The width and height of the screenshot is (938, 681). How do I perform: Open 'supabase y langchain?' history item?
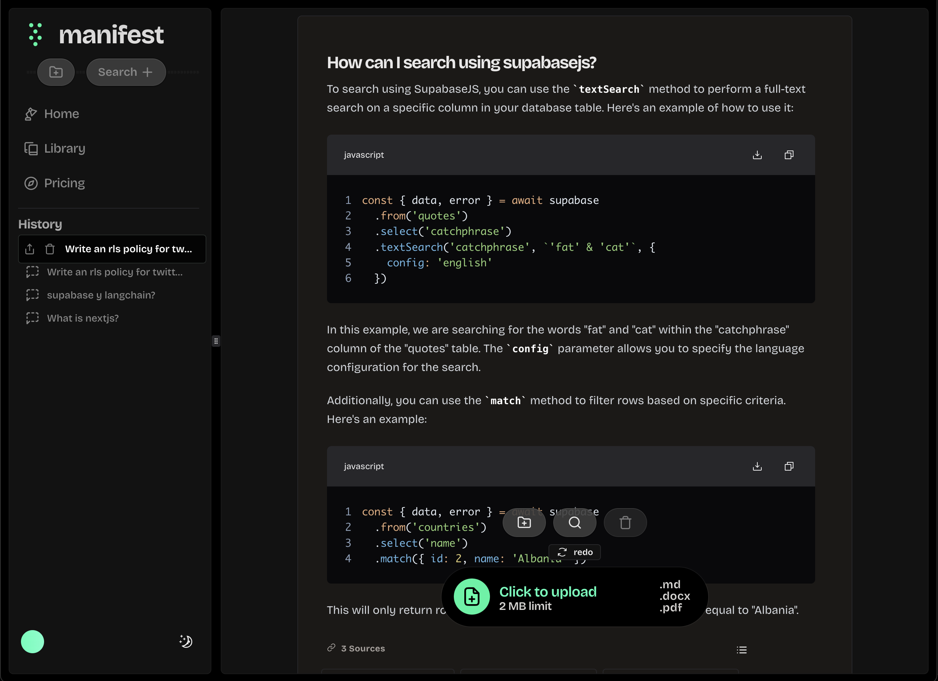[101, 295]
